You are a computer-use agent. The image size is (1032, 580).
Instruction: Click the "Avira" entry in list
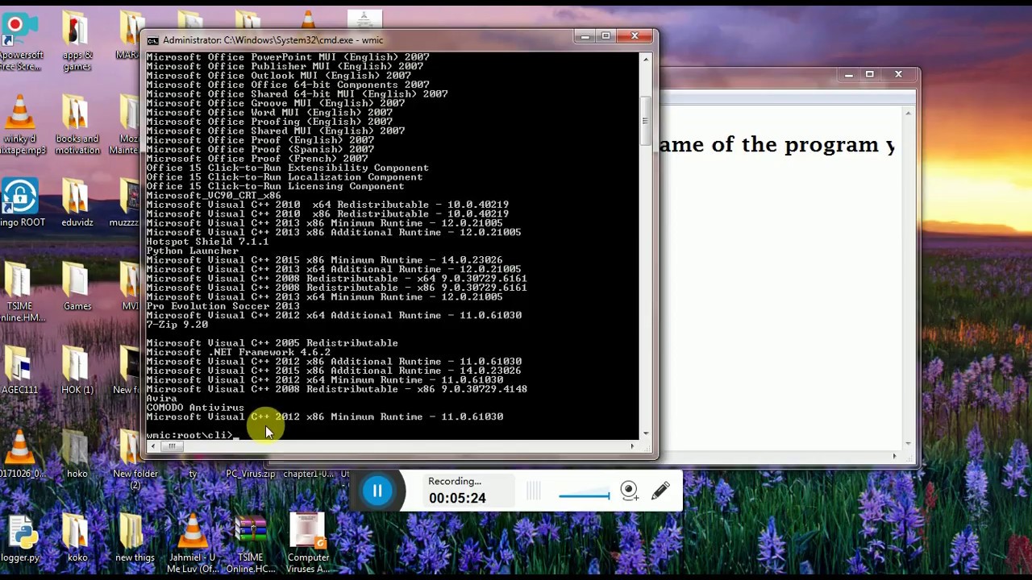click(161, 398)
